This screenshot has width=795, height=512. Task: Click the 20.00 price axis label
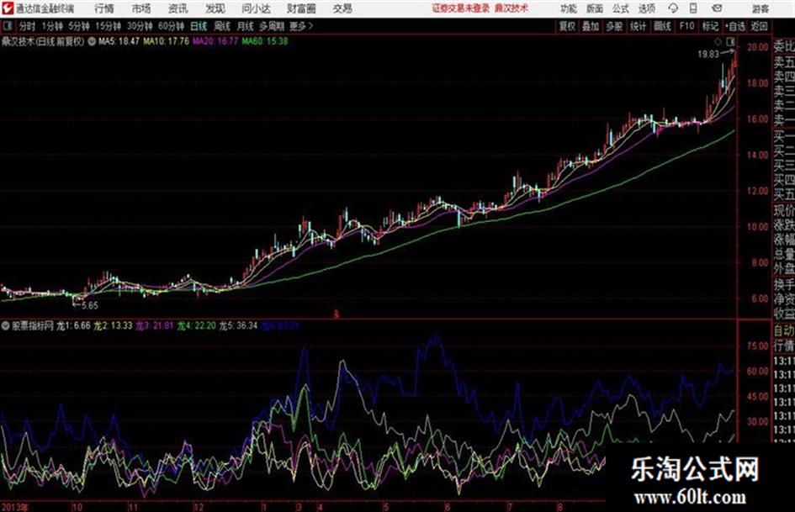click(757, 47)
